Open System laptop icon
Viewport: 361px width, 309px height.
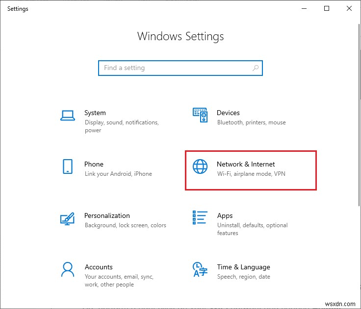click(x=68, y=116)
